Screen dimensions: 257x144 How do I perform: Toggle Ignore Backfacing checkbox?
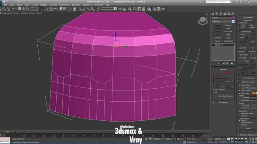tap(214, 78)
